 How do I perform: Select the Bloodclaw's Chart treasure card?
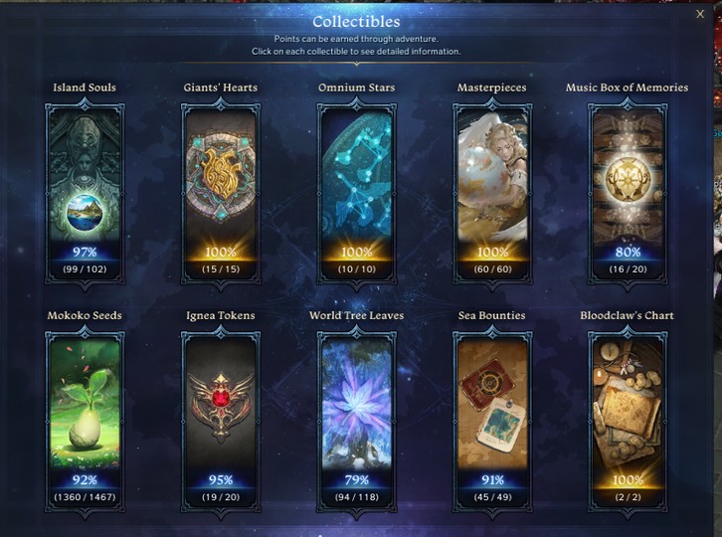click(x=628, y=422)
